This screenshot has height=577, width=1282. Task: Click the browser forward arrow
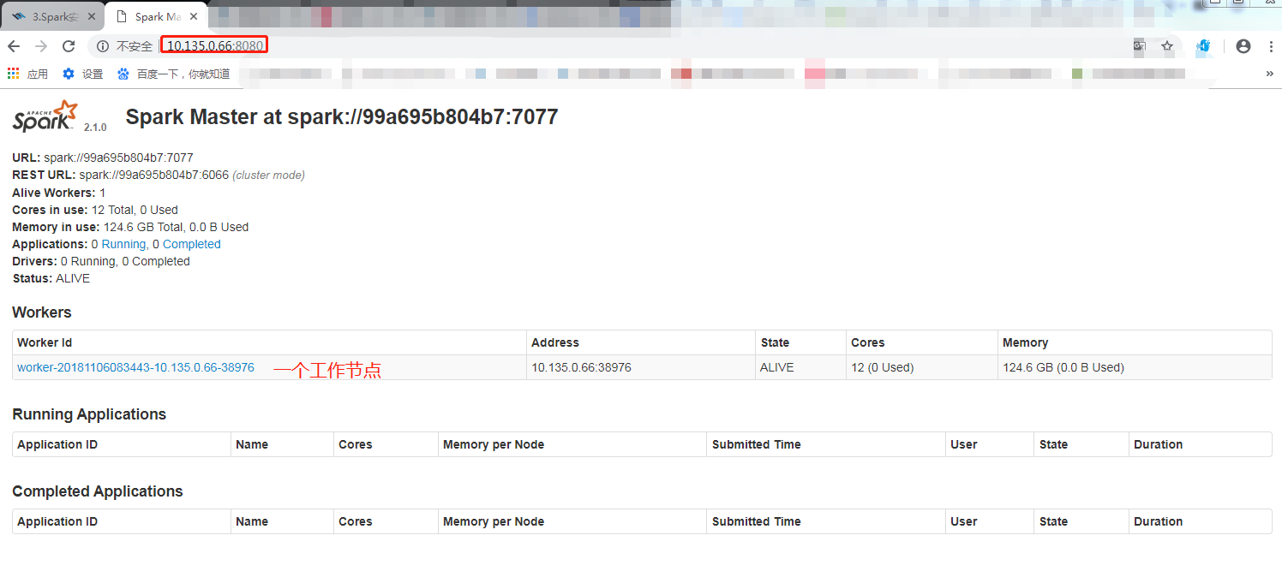click(x=41, y=46)
